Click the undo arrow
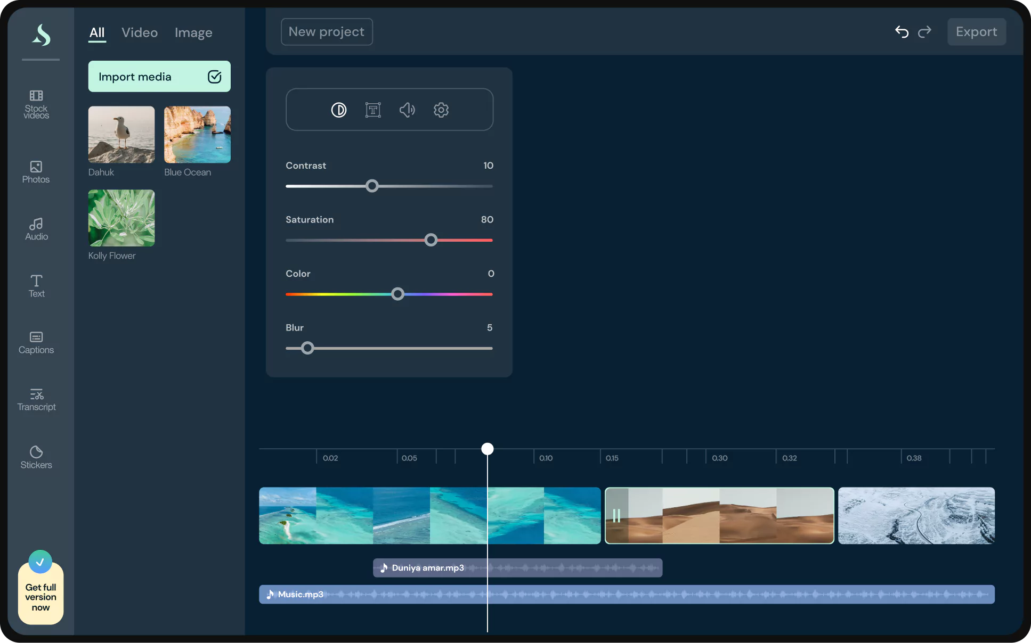 902,32
